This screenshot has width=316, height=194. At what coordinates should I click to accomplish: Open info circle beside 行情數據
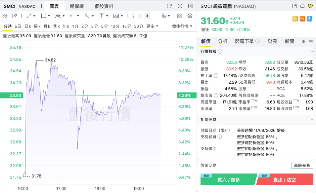coord(220,52)
